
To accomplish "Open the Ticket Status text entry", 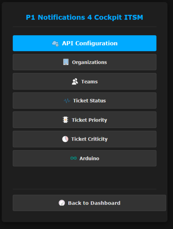I will coord(89,101).
